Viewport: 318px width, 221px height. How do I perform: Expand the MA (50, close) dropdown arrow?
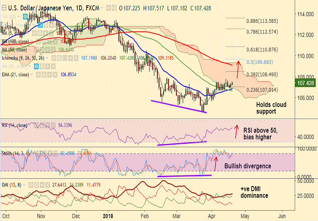30,50
